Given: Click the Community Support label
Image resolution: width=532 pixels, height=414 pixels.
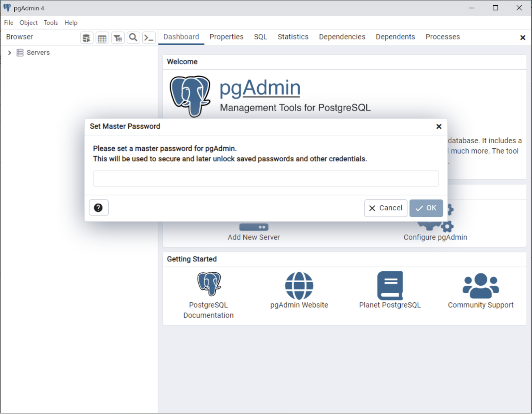Looking at the screenshot, I should pyautogui.click(x=480, y=305).
